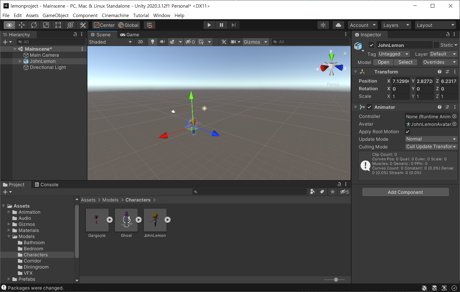Screen dimensions: 460x292
Task: Toggle grid snapping icon in main toolbar
Action: point(150,25)
